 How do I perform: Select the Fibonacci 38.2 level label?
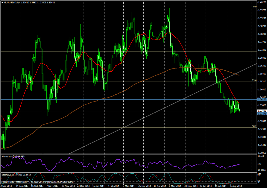point(254,126)
